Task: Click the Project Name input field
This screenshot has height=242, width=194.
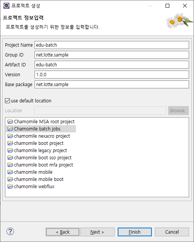Action: coord(112,45)
